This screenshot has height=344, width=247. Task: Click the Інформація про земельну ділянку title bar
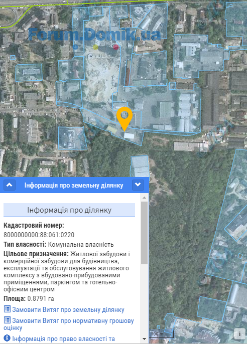[x=74, y=185]
